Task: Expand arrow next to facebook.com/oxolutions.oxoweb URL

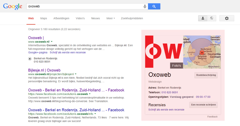Action: pos(90,94)
